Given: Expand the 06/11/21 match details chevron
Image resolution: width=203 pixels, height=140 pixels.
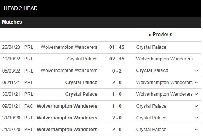Looking at the screenshot, I should click(x=196, y=83).
